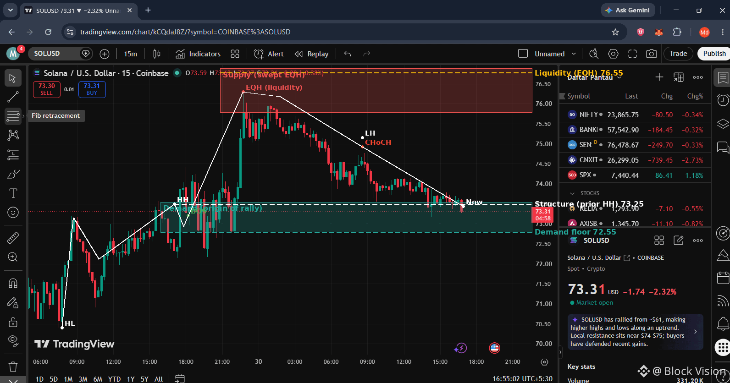Image resolution: width=730 pixels, height=383 pixels.
Task: Open the emoji icons tool
Action: click(x=13, y=213)
